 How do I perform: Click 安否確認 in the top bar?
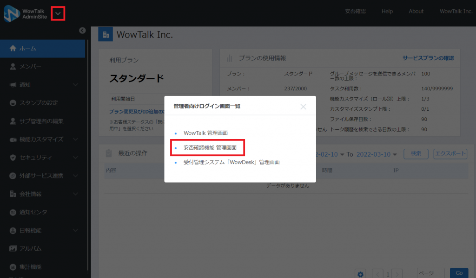[355, 11]
